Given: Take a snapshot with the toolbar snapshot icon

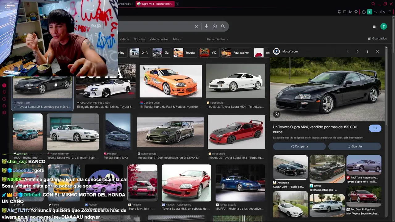Looking at the screenshot, I should point(345,12).
